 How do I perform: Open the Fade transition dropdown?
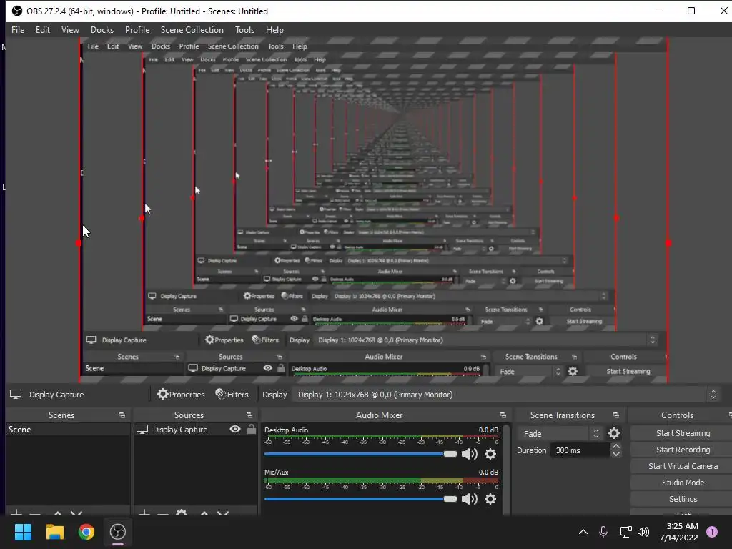click(560, 434)
